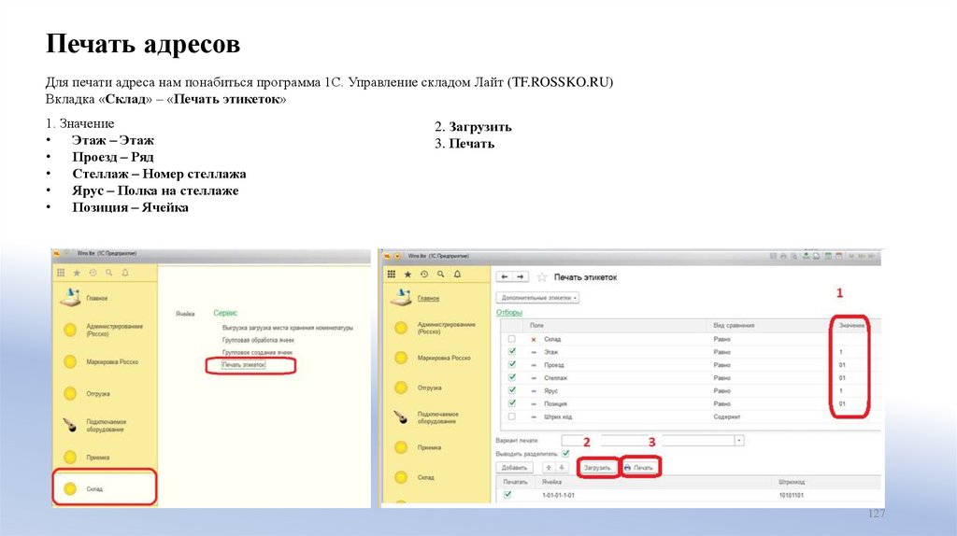Image resolution: width=957 pixels, height=536 pixels.
Task: Add Печать этикеток to favorites with the star outline
Action: [541, 277]
